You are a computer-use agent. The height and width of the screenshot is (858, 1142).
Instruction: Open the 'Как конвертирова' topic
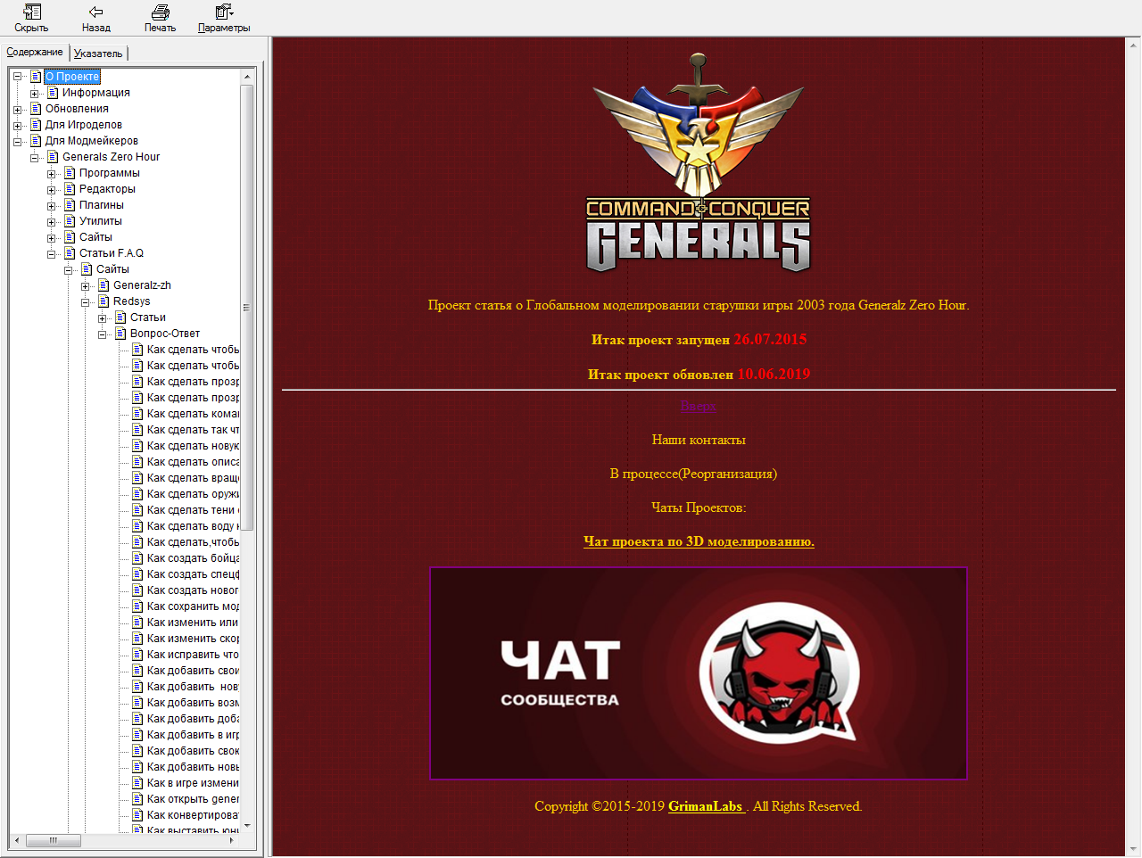193,815
